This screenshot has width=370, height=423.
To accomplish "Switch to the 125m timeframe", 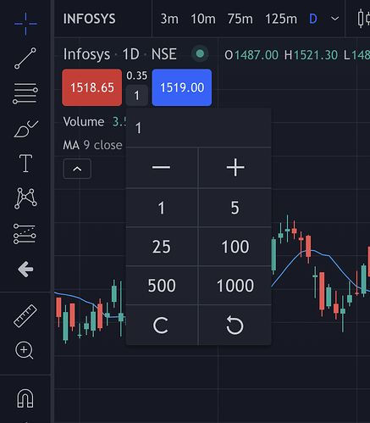I will [x=281, y=19].
